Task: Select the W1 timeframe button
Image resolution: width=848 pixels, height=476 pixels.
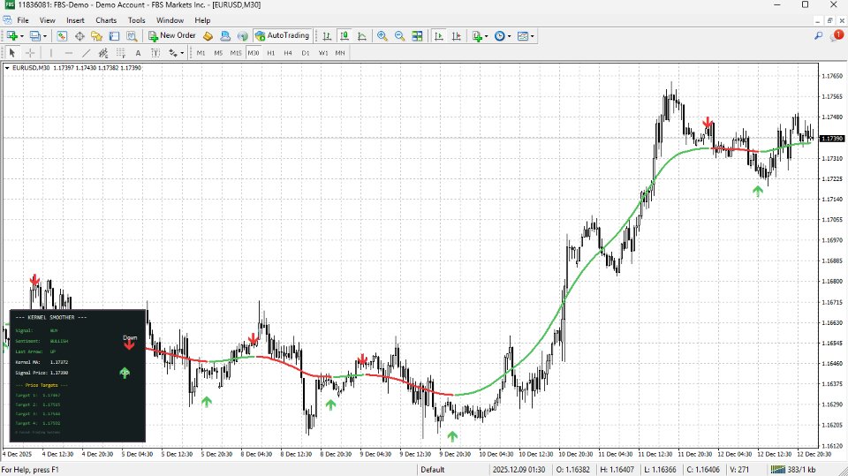Action: tap(323, 53)
